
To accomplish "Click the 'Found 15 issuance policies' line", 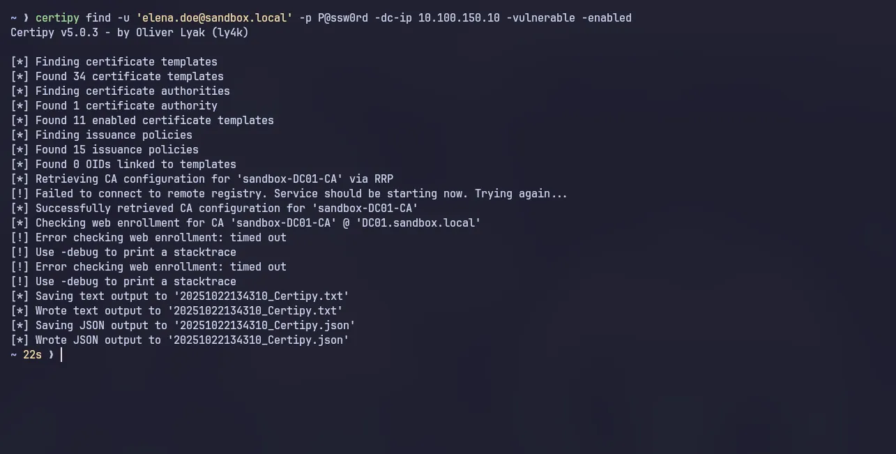I will 116,149.
